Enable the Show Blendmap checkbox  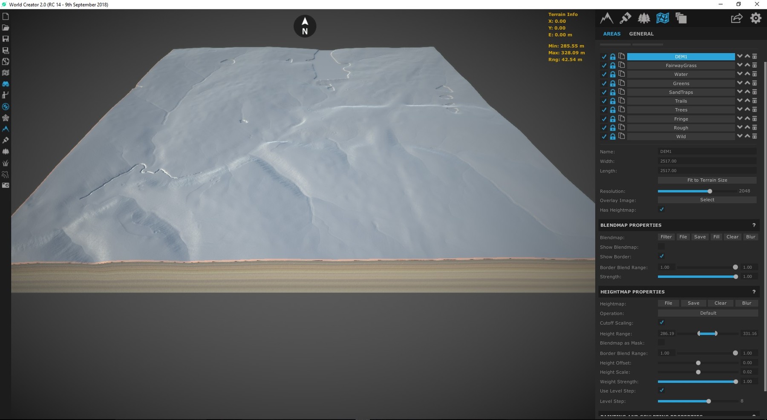tap(661, 247)
